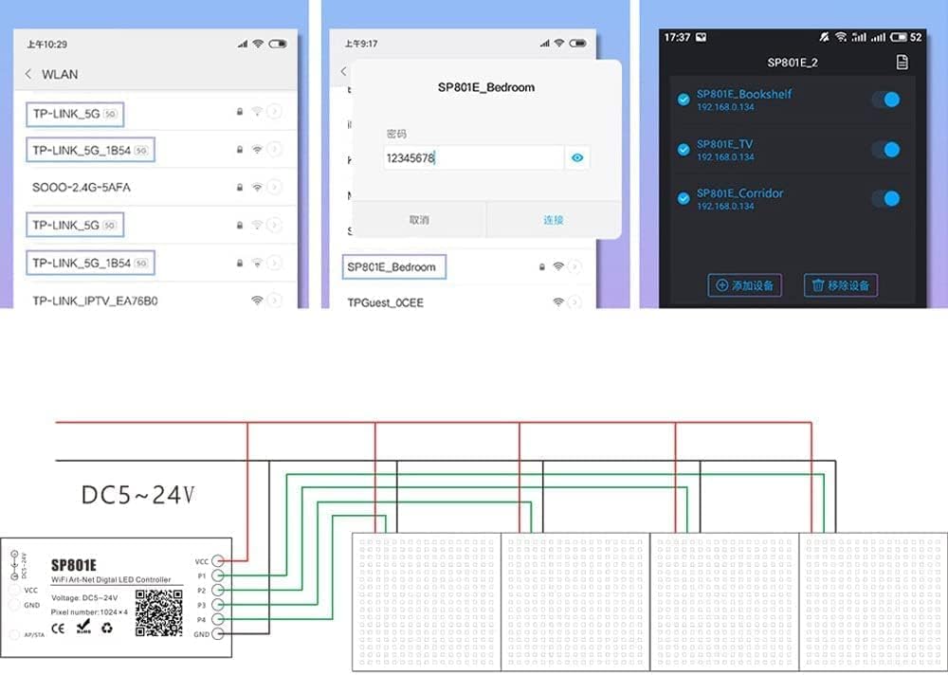Tap the Wi-Fi signal icon for TPGuest_0CEE
Screen dimensions: 948x675
[x=558, y=301]
